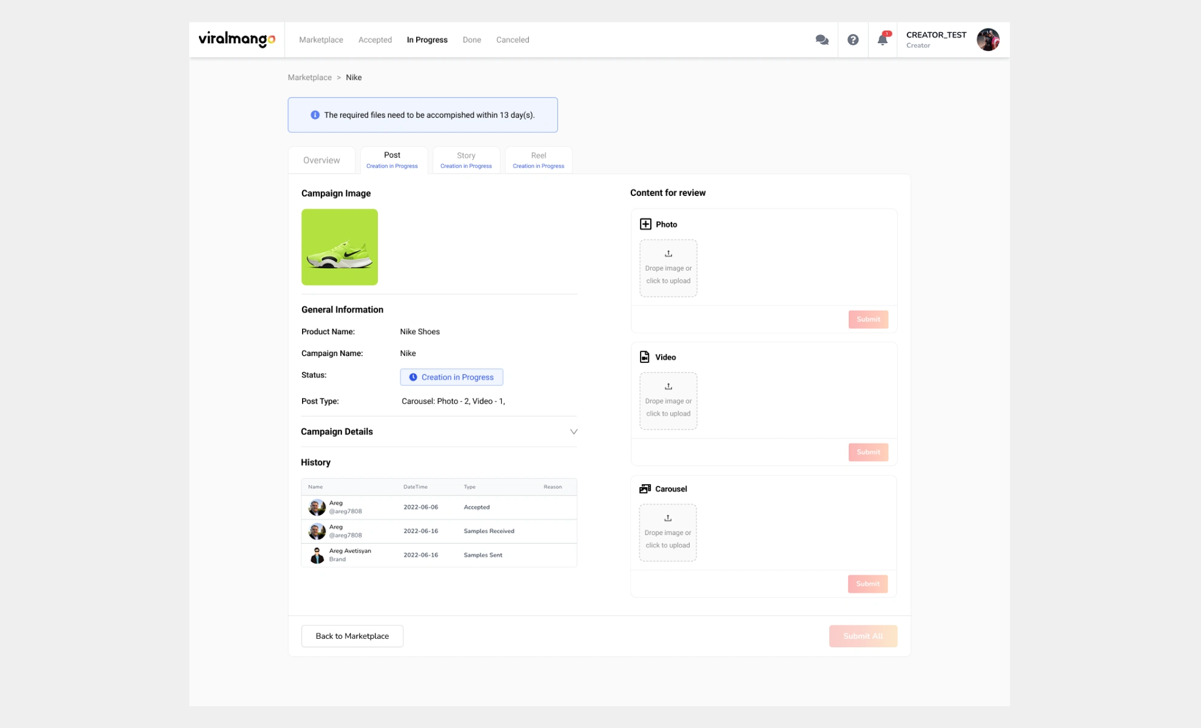Viewport: 1201px width, 728px height.
Task: Open the notification bell with unread badge
Action: [x=883, y=40]
